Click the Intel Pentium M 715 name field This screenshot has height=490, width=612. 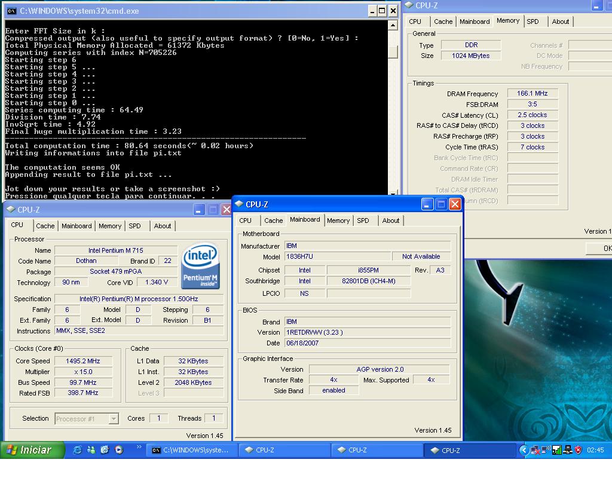(116, 250)
